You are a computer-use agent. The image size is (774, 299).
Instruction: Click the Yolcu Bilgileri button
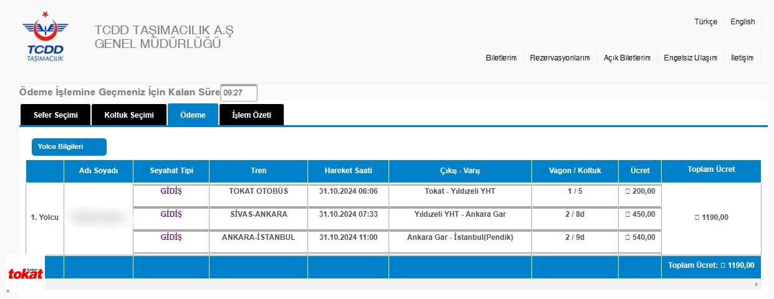69,147
